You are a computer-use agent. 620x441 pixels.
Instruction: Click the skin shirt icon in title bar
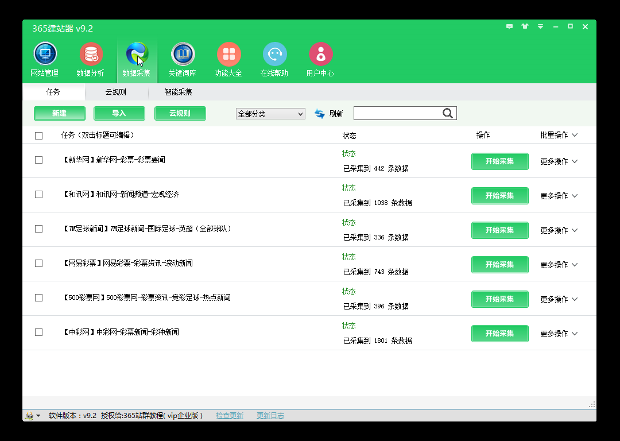[525, 26]
